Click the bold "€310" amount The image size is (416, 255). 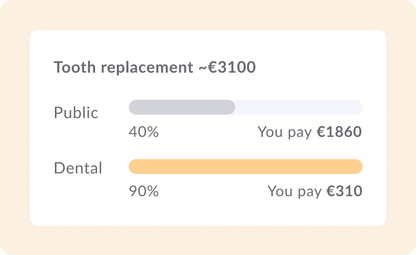tap(344, 191)
